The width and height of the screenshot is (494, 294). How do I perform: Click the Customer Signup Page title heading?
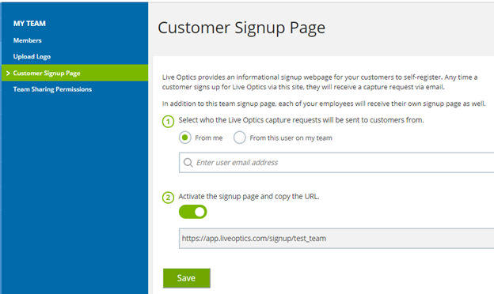point(241,28)
